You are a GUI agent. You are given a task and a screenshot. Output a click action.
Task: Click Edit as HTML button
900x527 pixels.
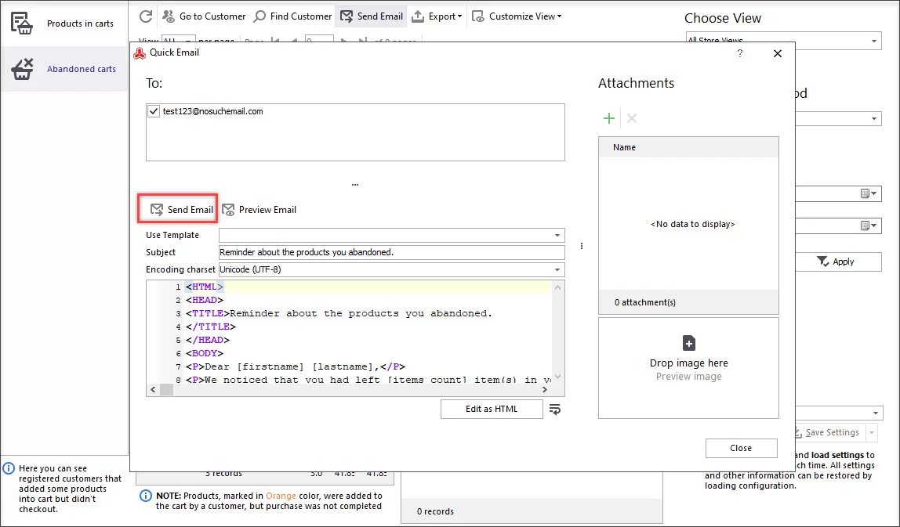click(x=492, y=409)
